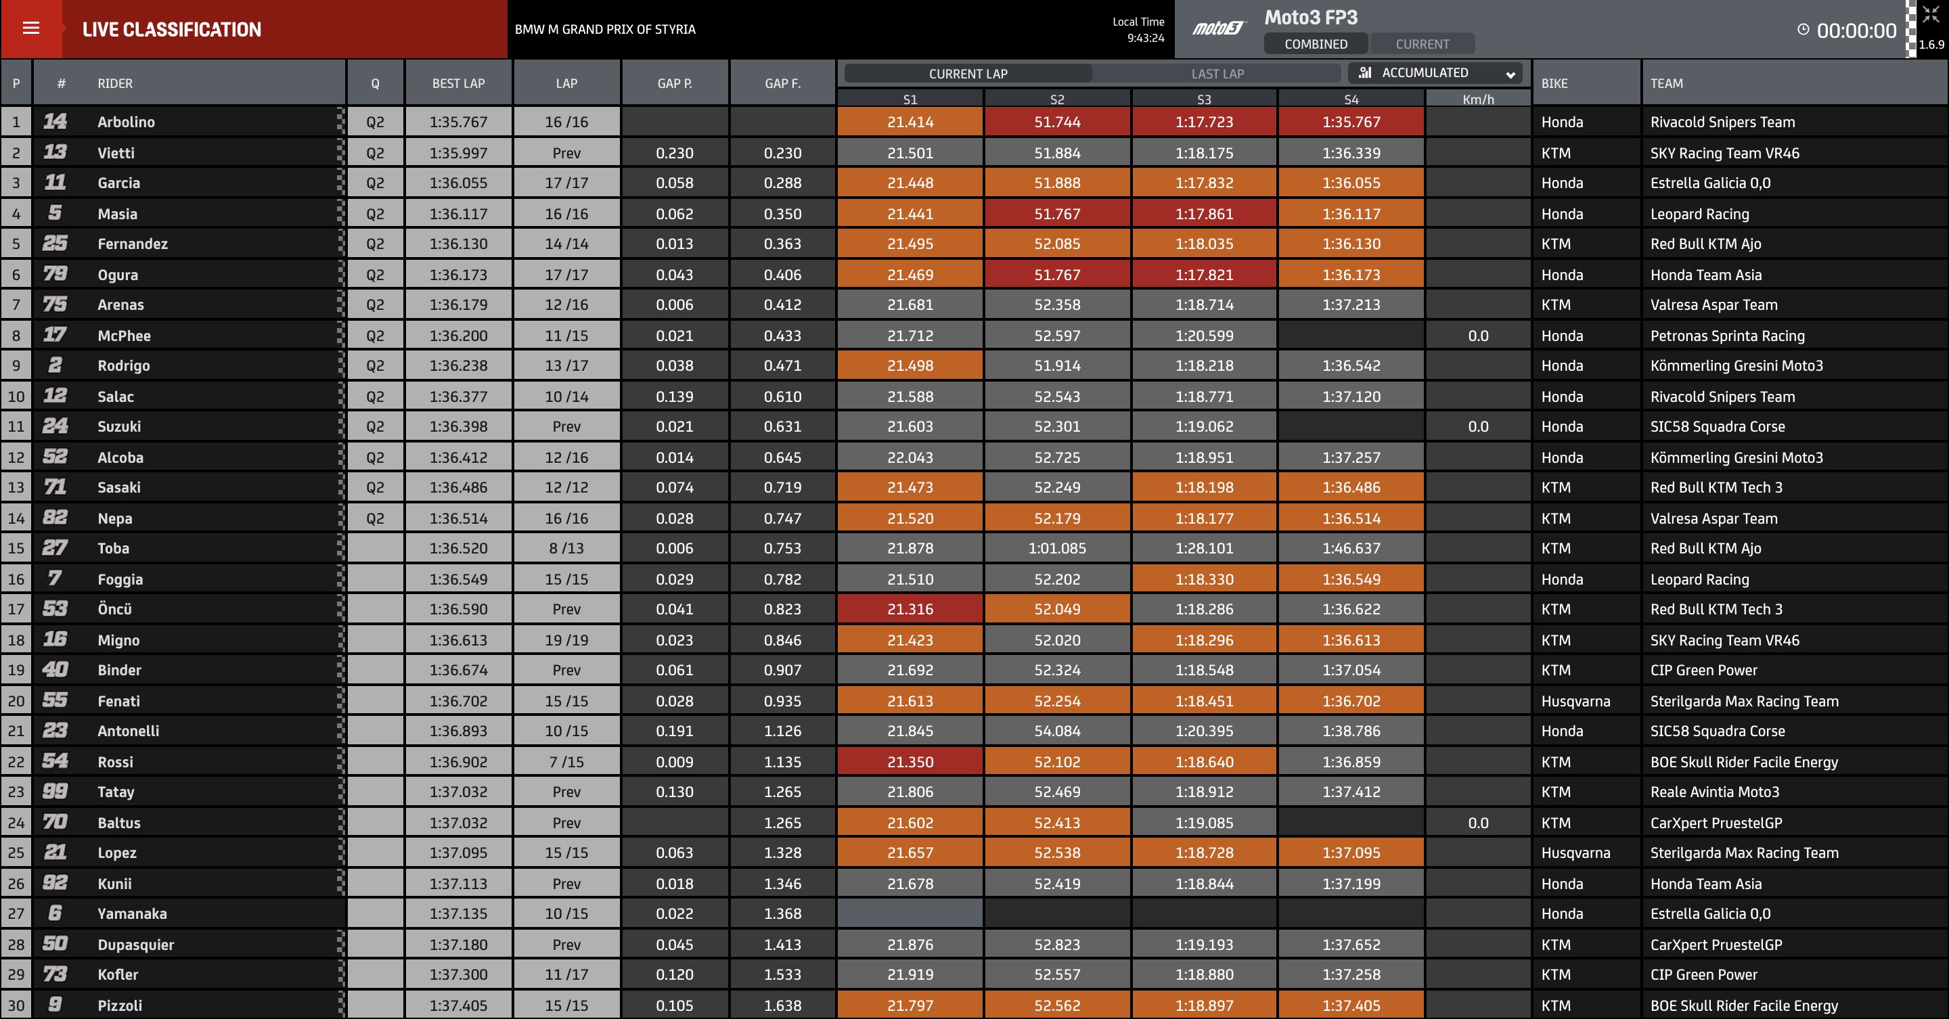The width and height of the screenshot is (1949, 1019).
Task: Click the checkered flag beside Pizzoli
Action: point(341,1005)
